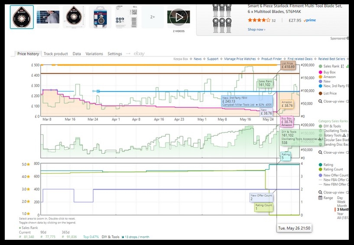This screenshot has height=245, width=354.
Task: Toggle the Amazon price legend series
Action: [327, 77]
